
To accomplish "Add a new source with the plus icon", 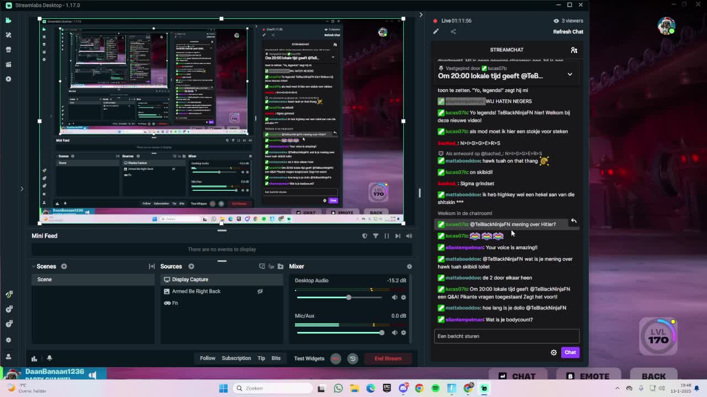I will click(191, 266).
